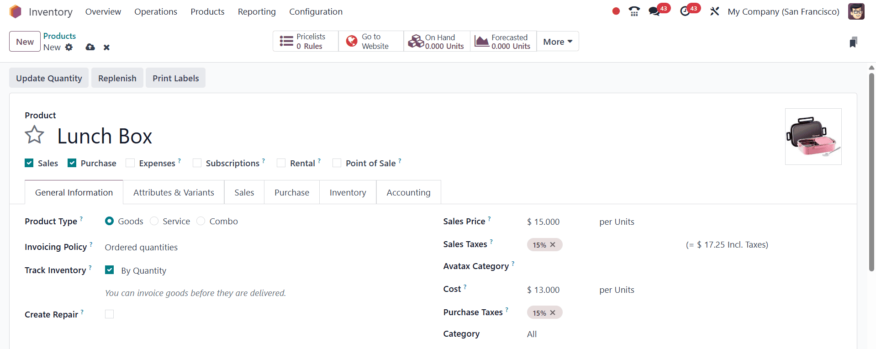Enable the Create Repair checkbox
Screen dimensions: 876x349
tap(109, 314)
